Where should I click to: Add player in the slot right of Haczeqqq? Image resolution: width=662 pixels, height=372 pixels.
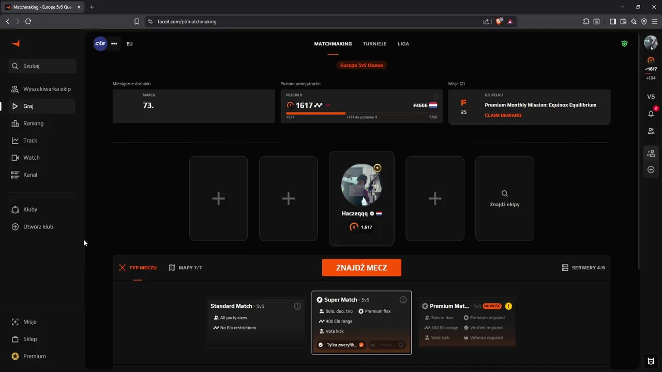[x=435, y=198]
